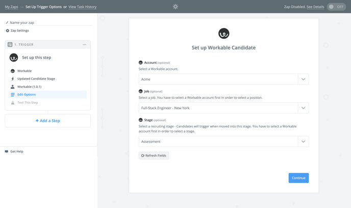Expand the Job dropdown arrow

304,108
